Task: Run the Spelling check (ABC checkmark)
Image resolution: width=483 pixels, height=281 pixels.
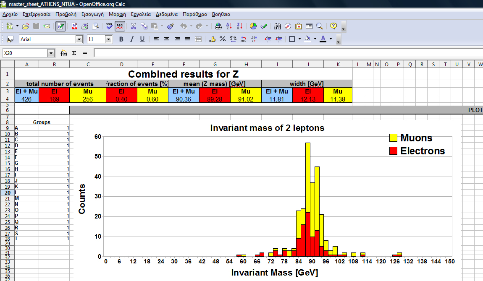Action: (x=109, y=26)
